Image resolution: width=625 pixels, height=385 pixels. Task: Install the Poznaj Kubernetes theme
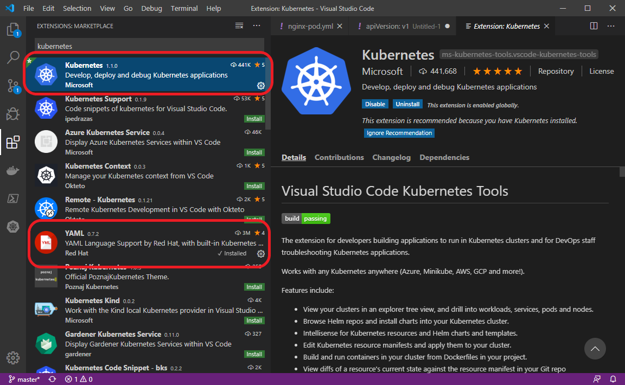point(254,287)
